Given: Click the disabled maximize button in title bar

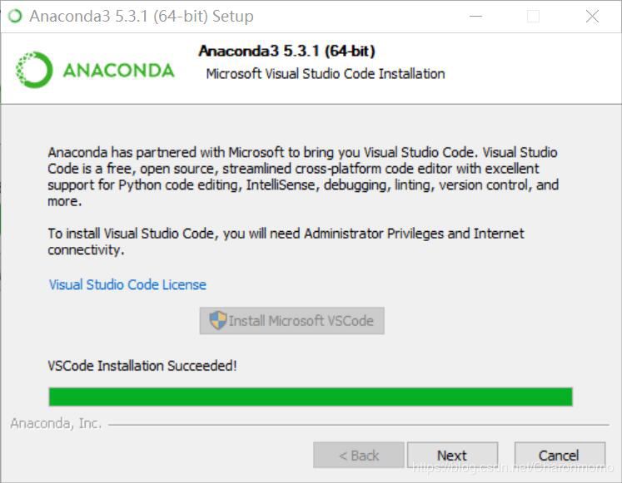Looking at the screenshot, I should pos(533,17).
